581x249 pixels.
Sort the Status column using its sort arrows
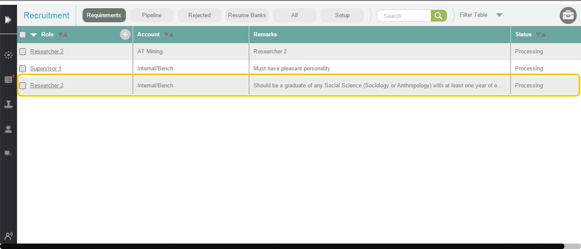point(541,35)
